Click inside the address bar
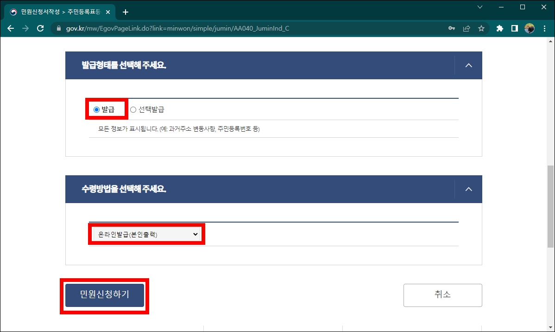Image resolution: width=555 pixels, height=332 pixels. click(x=232, y=28)
